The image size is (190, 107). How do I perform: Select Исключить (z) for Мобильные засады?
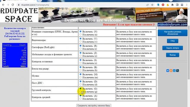pos(80,56)
